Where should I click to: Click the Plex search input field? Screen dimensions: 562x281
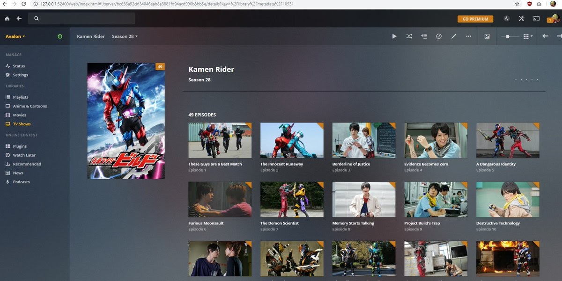[81, 19]
